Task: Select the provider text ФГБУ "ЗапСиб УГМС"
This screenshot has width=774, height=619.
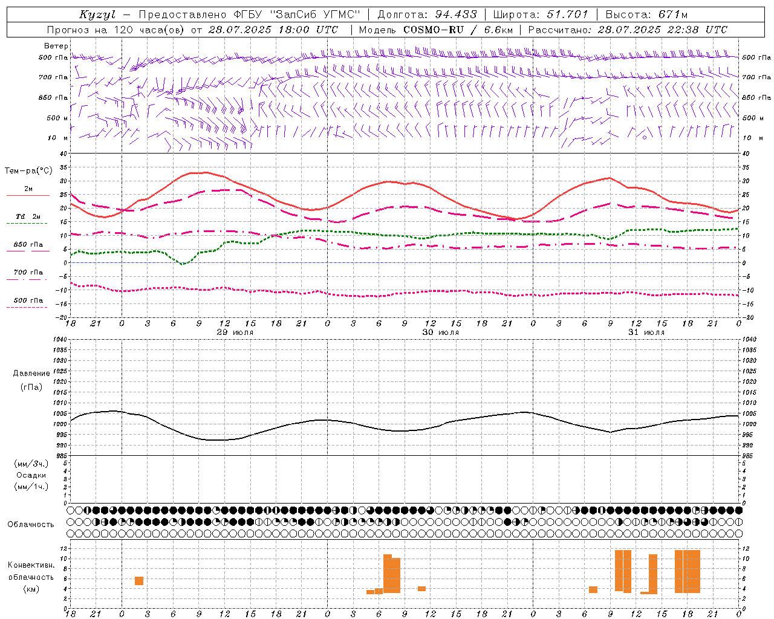Action: click(x=297, y=15)
